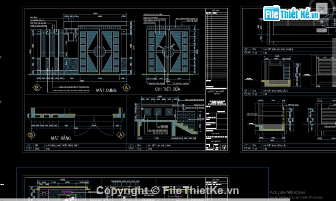Click the E compass direction on ViewCube
The height and width of the screenshot is (201, 336).
click(334, 8)
